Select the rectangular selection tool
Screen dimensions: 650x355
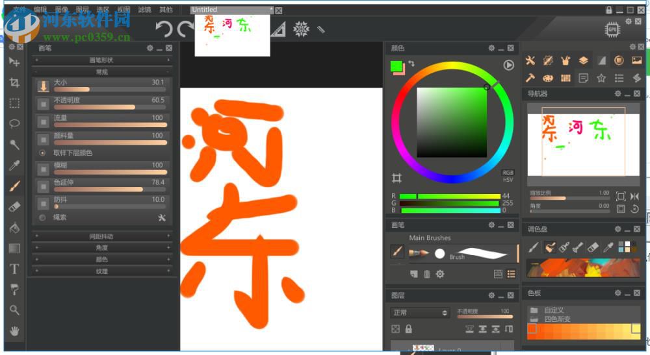pos(14,103)
